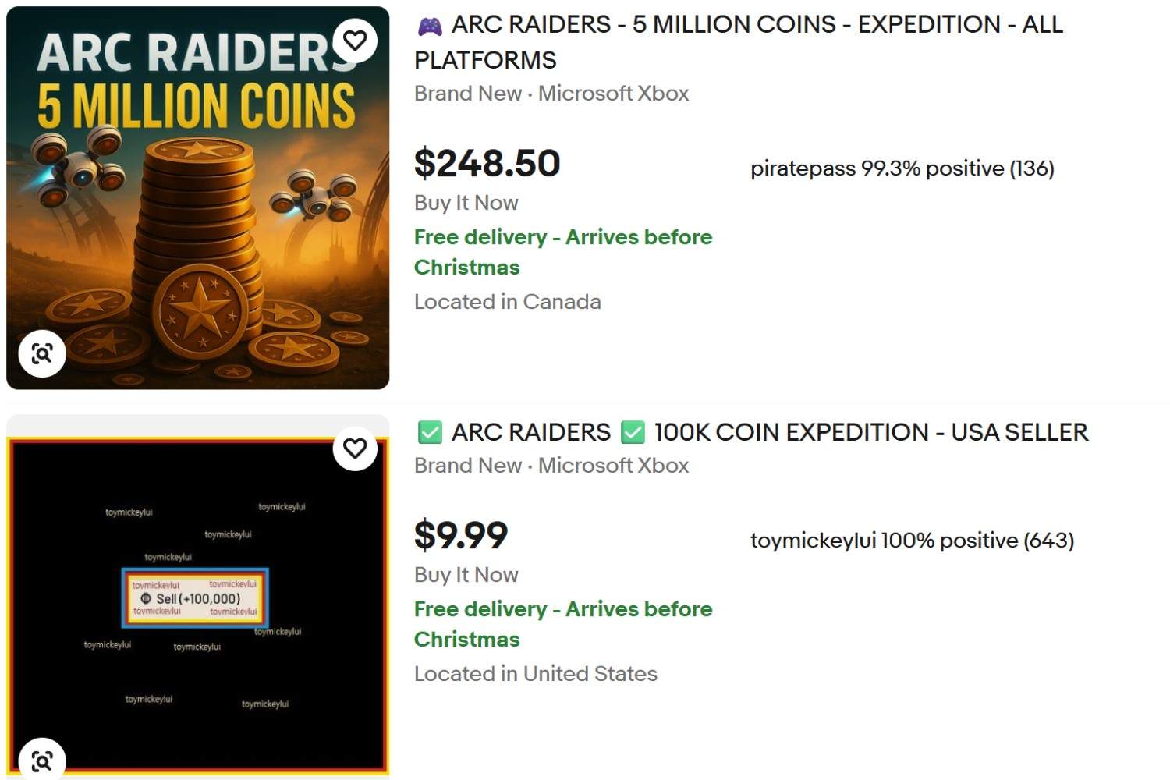
Task: Open the 5 Million Coins listing thumbnail
Action: [x=197, y=195]
